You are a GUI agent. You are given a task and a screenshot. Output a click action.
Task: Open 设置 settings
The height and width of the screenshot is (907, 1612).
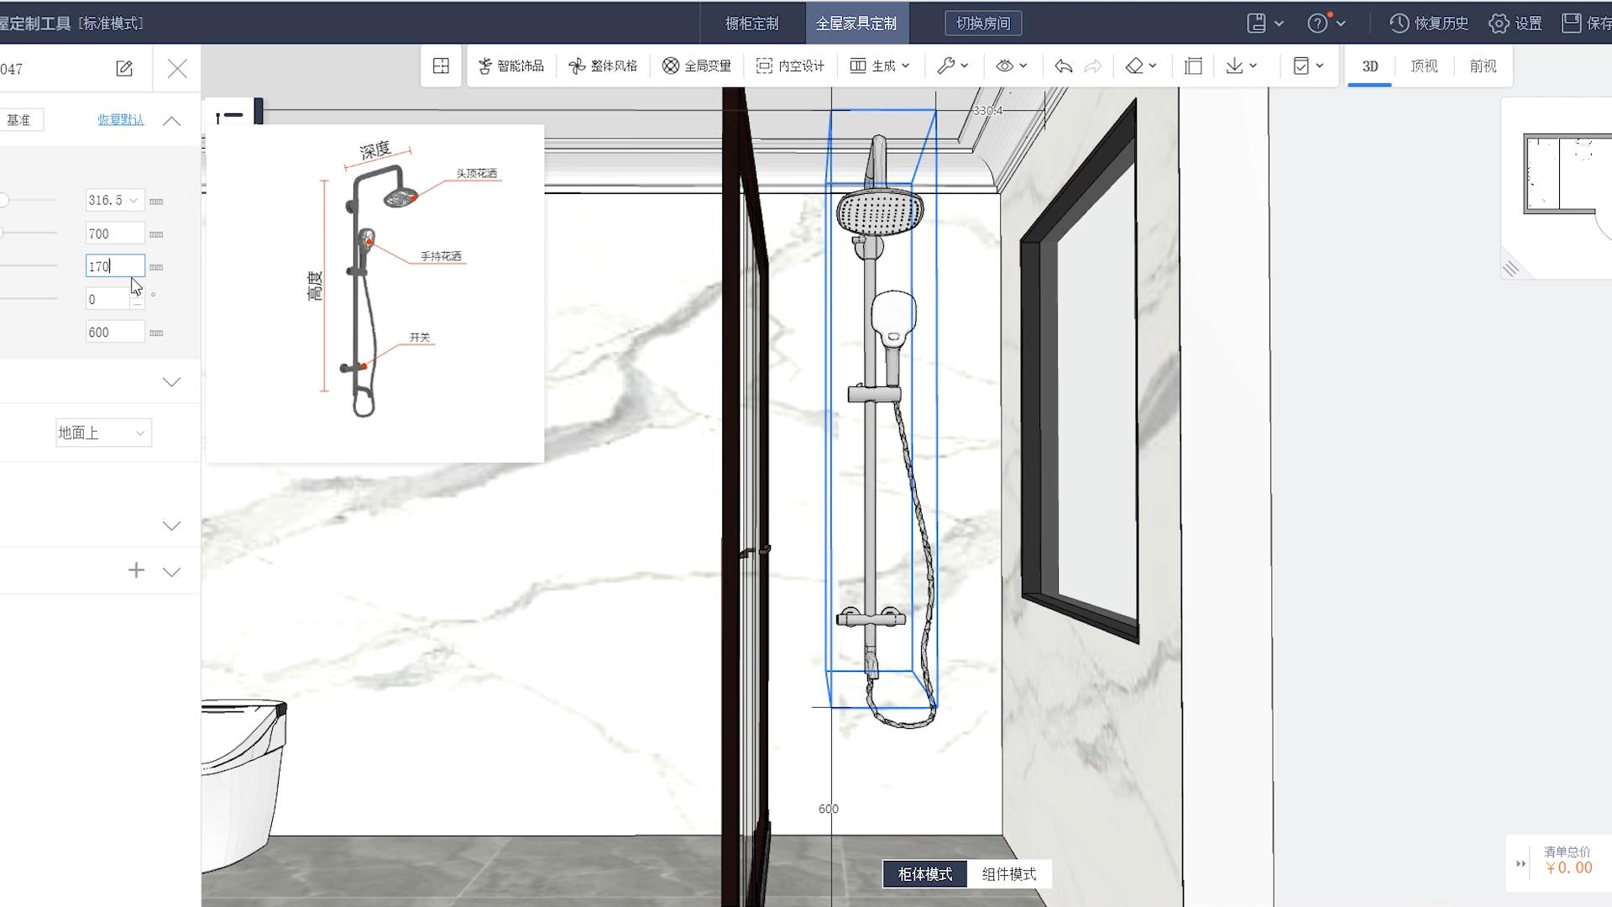1515,23
